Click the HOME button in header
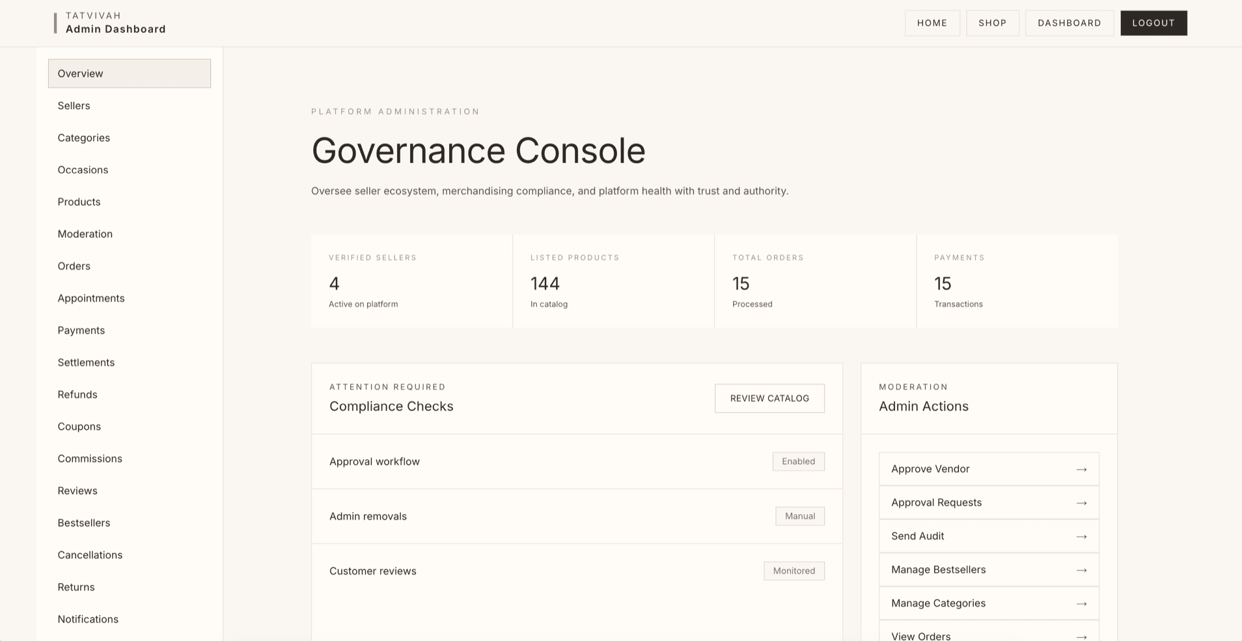The width and height of the screenshot is (1242, 641). click(x=932, y=23)
